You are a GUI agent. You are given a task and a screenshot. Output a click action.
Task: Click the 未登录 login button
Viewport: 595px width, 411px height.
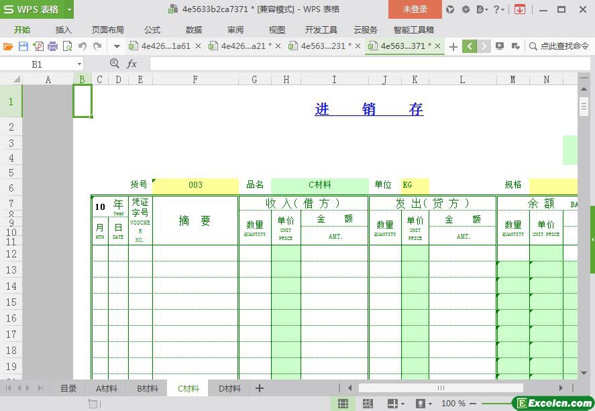[415, 9]
